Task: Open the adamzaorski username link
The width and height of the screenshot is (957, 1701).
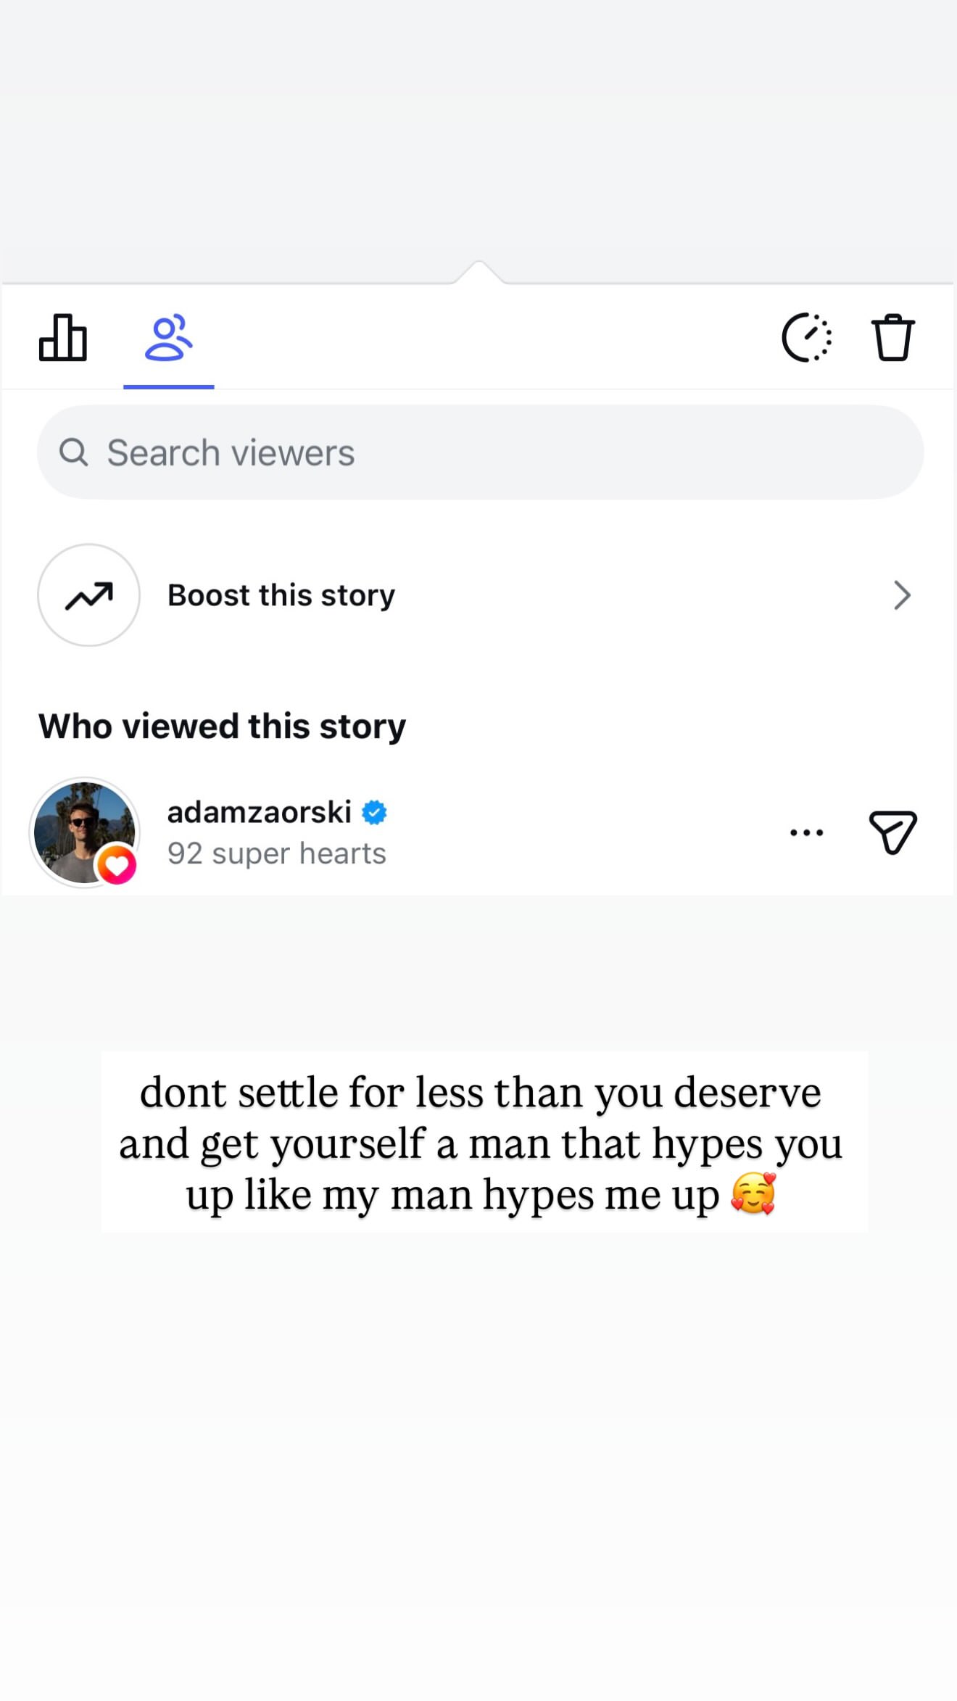Action: (259, 812)
